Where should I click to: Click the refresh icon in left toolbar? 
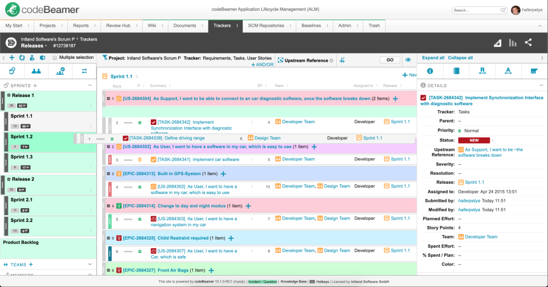pyautogui.click(x=22, y=58)
